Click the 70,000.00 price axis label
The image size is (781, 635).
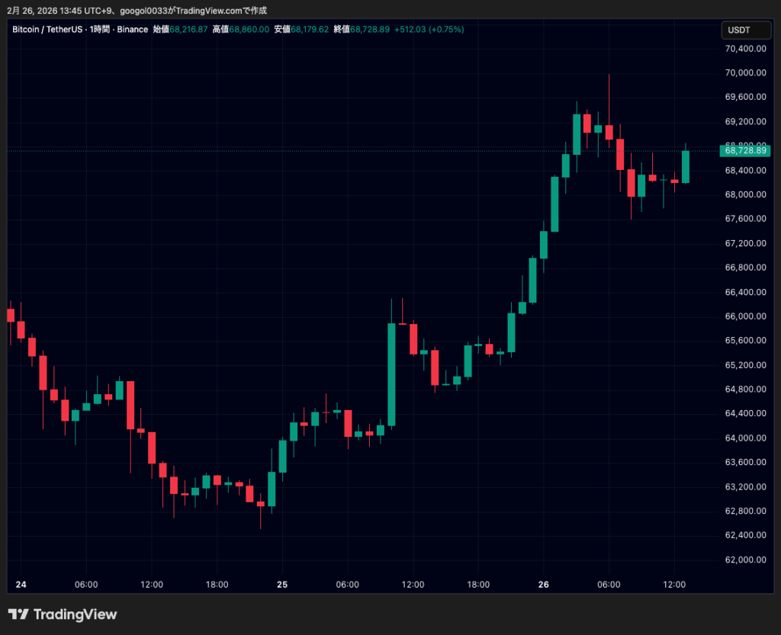[x=744, y=72]
